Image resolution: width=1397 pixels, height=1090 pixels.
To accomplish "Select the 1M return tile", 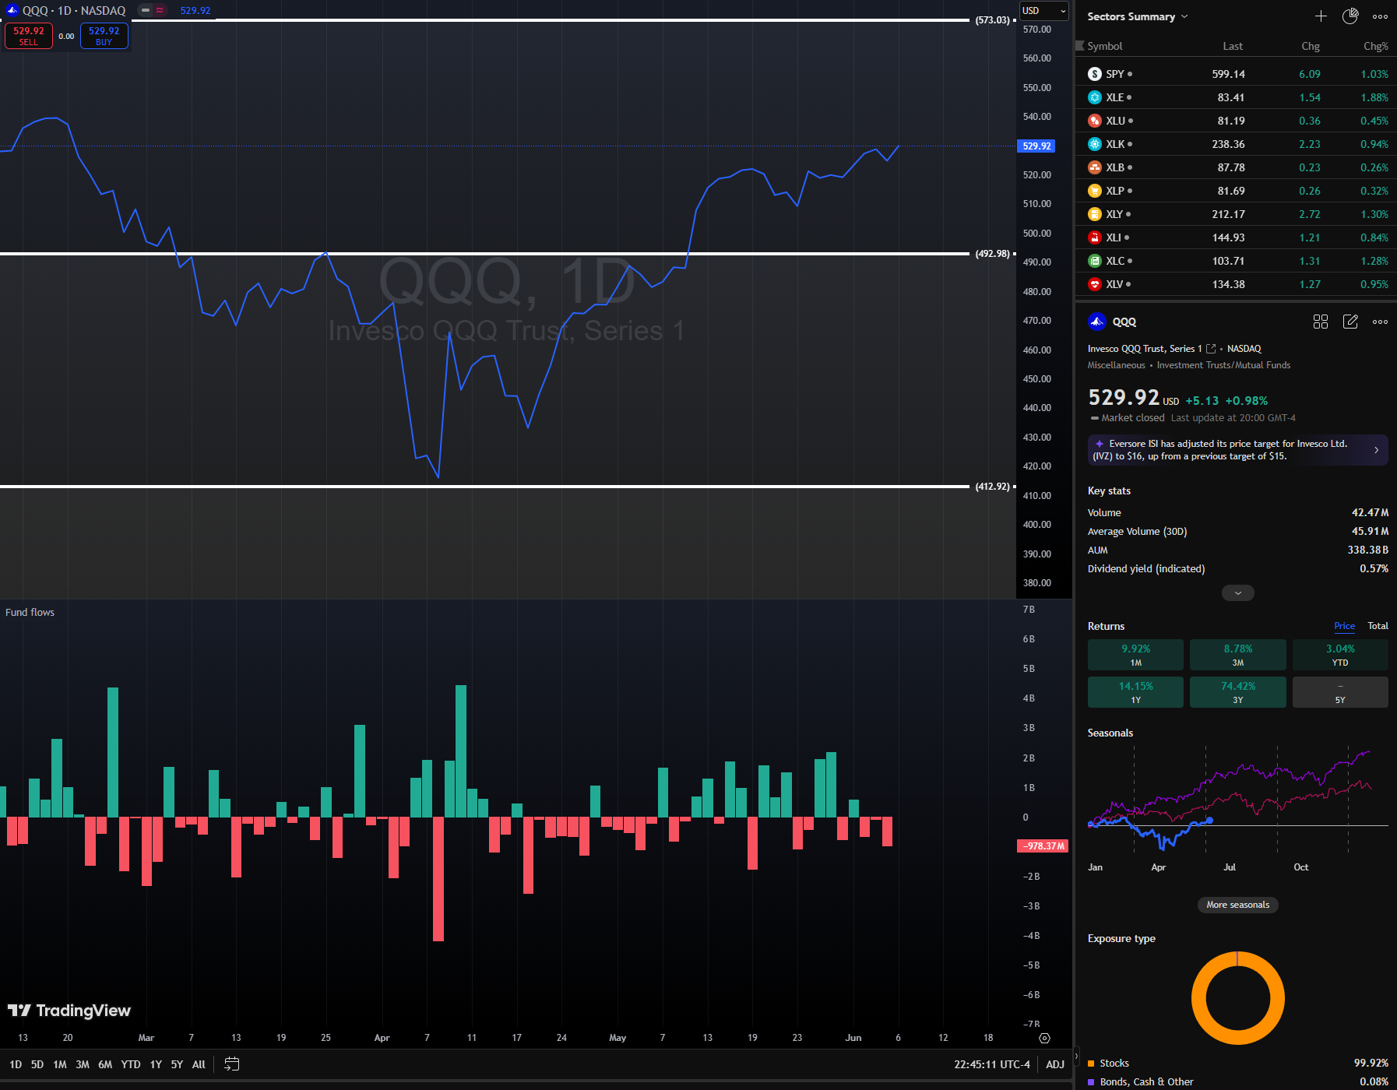I will tap(1135, 655).
